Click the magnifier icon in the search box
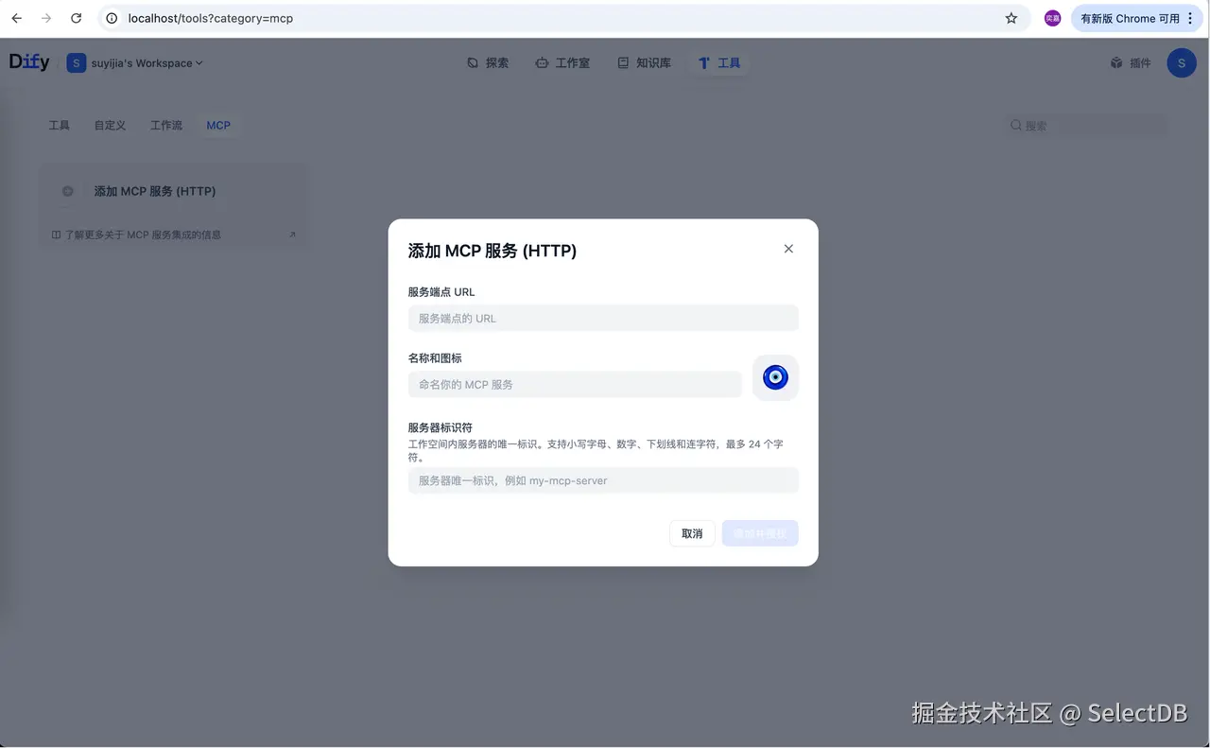 [x=1015, y=125]
